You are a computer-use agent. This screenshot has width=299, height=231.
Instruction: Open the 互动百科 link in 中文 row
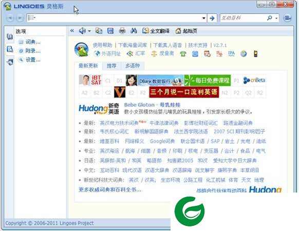click(109, 170)
